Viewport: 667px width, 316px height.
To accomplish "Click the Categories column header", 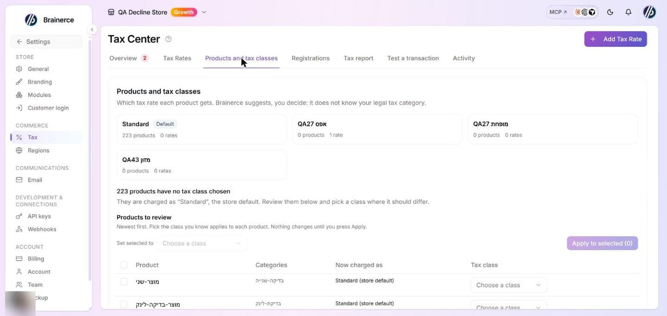I will [271, 265].
